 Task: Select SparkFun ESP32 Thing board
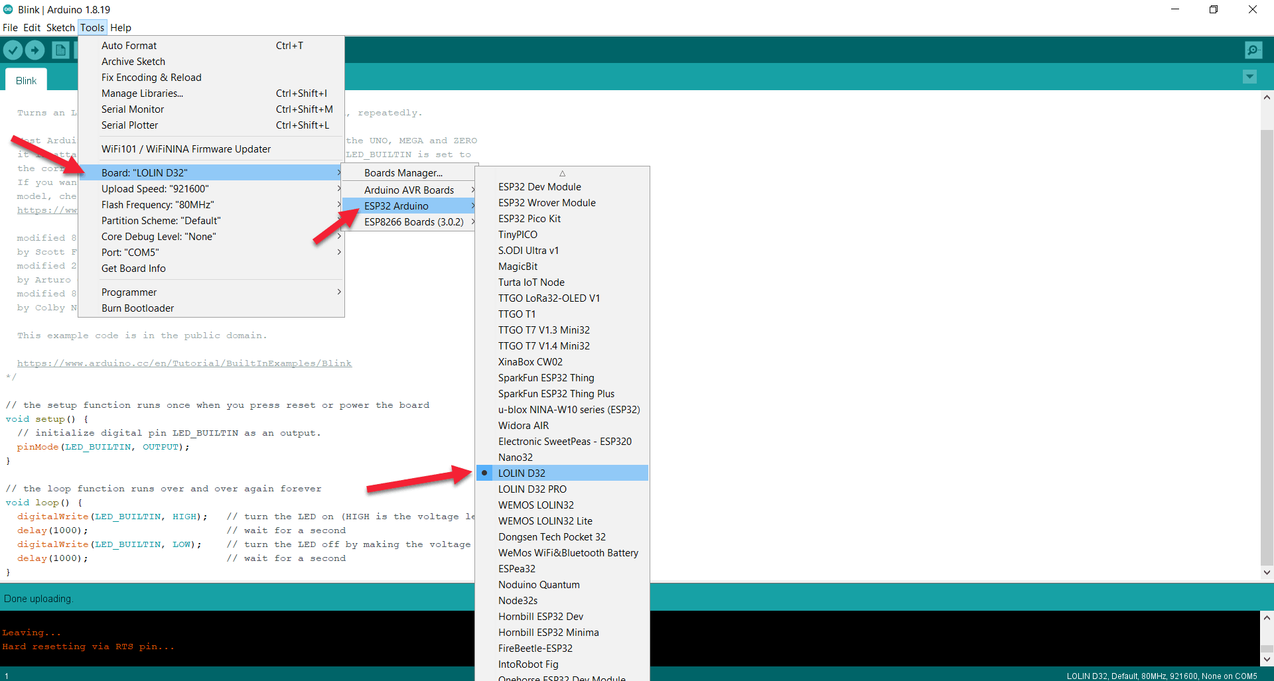point(562,378)
